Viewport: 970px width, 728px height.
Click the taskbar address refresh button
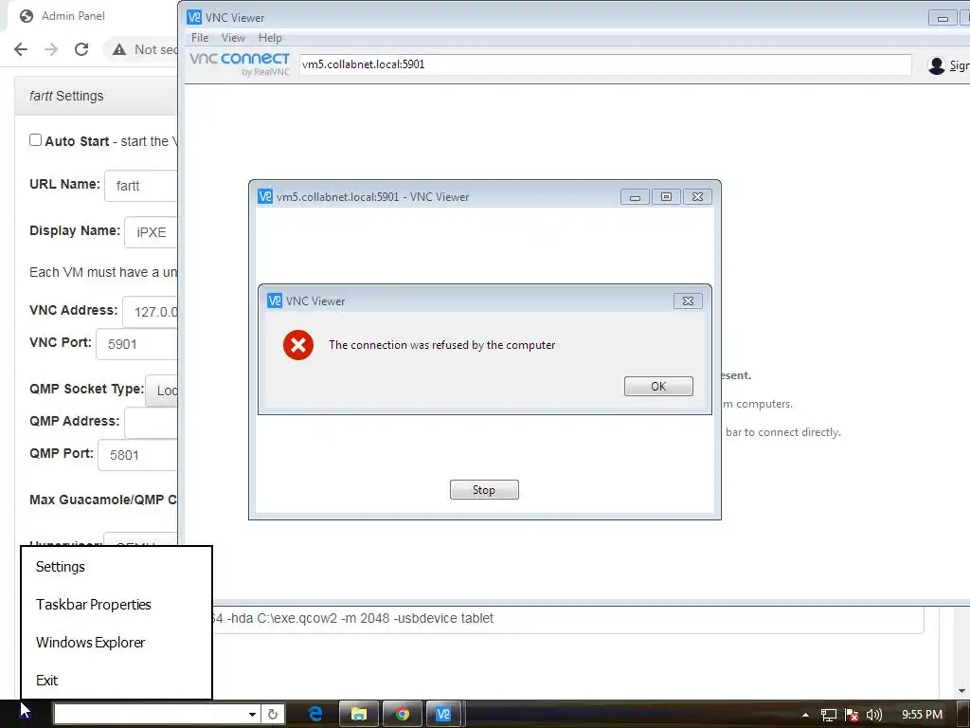(x=272, y=714)
